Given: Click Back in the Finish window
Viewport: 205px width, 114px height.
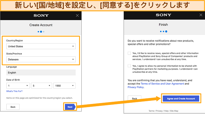Looking at the screenshot, I should pos(135,98).
